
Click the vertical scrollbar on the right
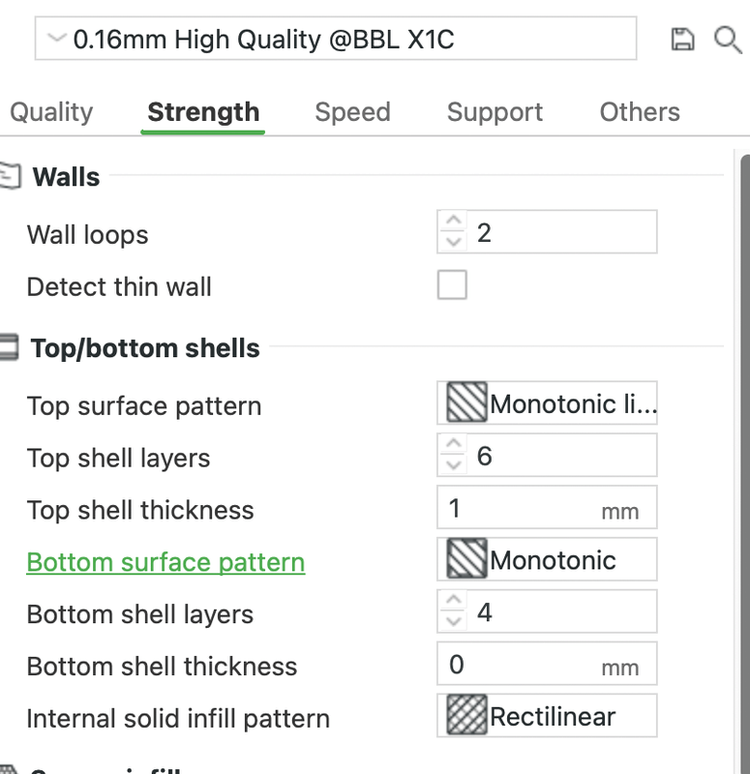coord(744,435)
